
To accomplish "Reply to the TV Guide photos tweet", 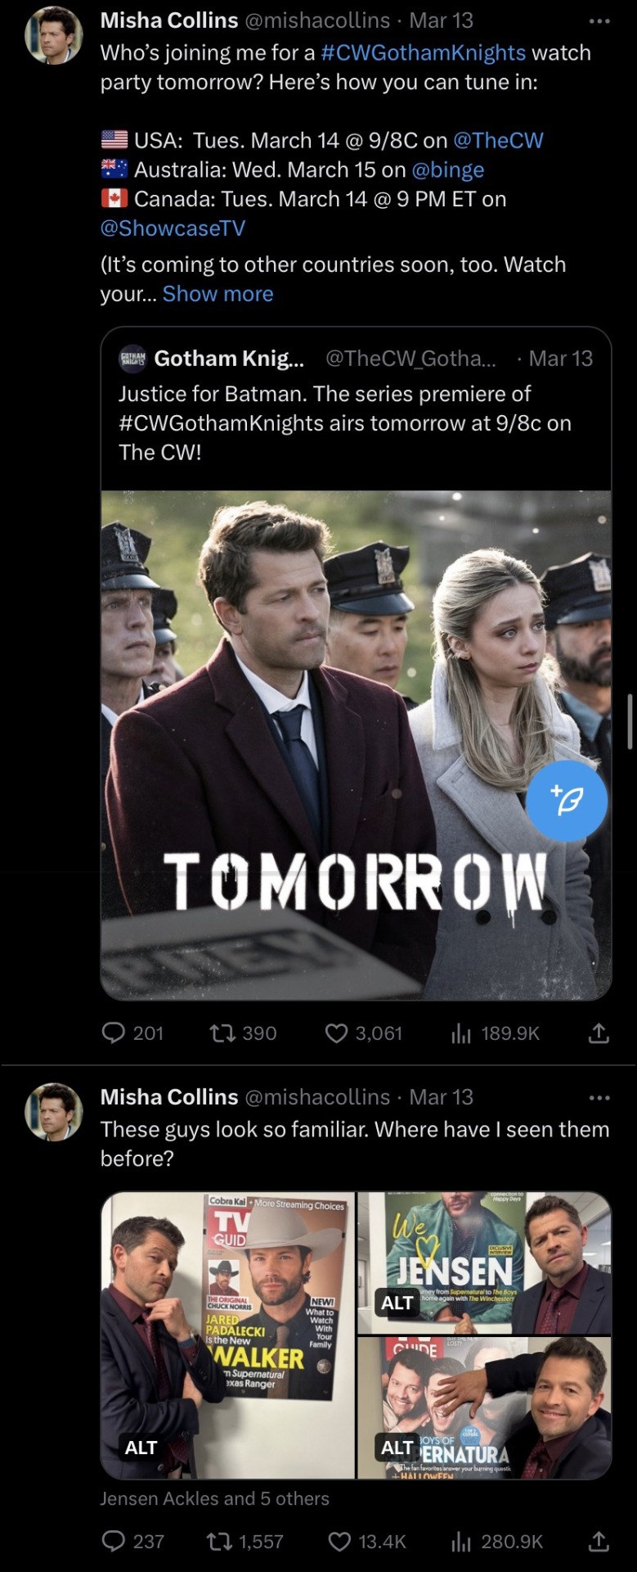I will pyautogui.click(x=114, y=1542).
